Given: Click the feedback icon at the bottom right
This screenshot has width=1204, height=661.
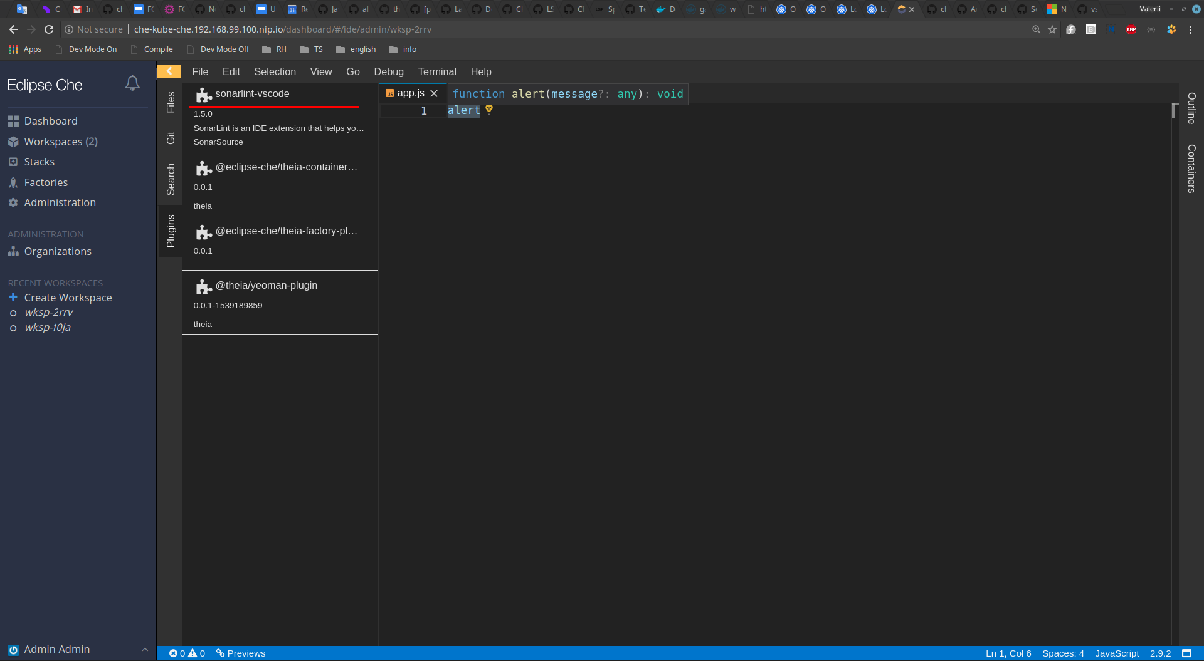Looking at the screenshot, I should pyautogui.click(x=1188, y=653).
